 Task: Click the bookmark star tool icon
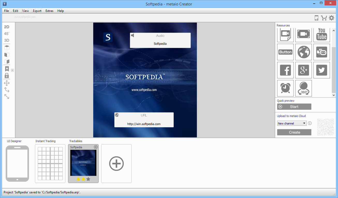7,69
